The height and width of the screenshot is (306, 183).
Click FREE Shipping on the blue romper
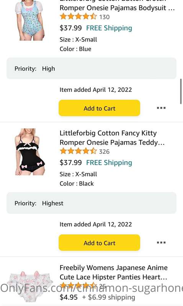click(x=109, y=28)
